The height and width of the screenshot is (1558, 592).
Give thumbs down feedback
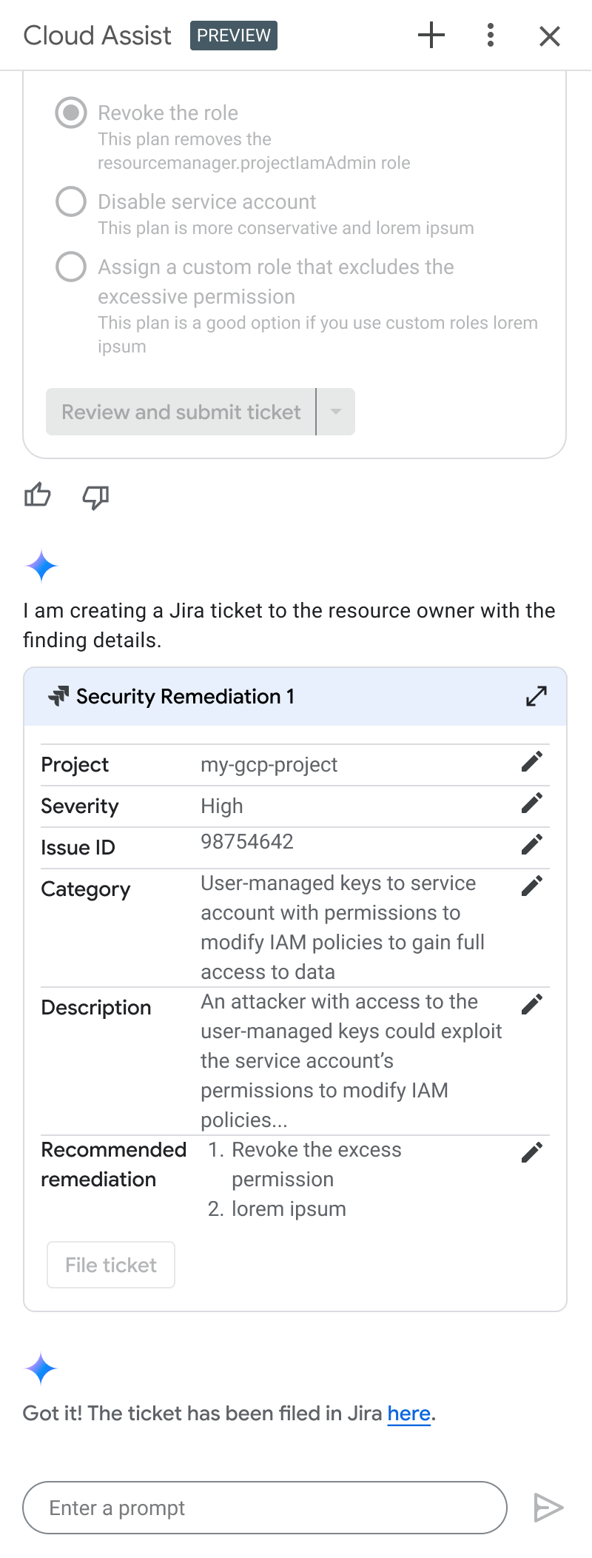click(x=95, y=497)
